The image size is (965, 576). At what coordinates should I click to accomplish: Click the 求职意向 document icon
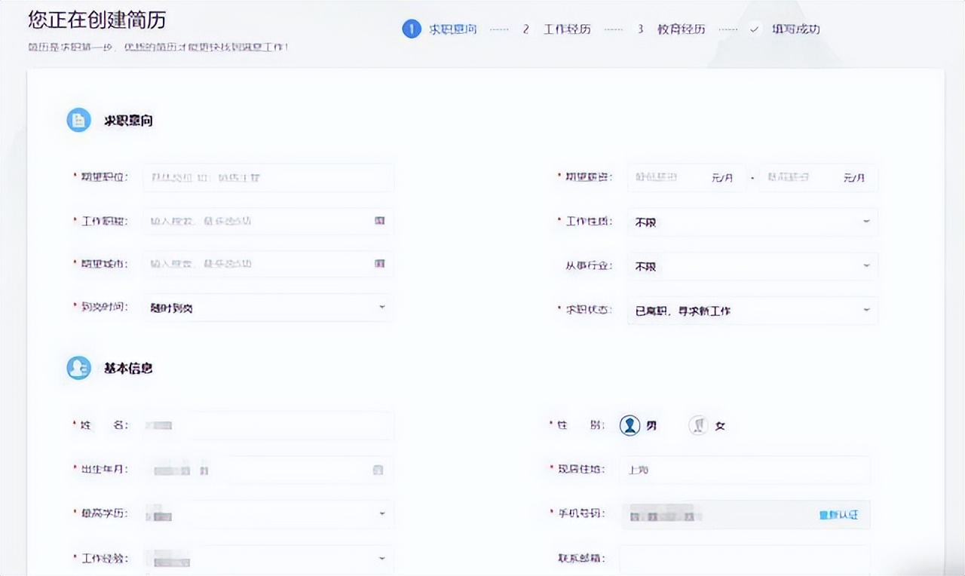(x=78, y=119)
